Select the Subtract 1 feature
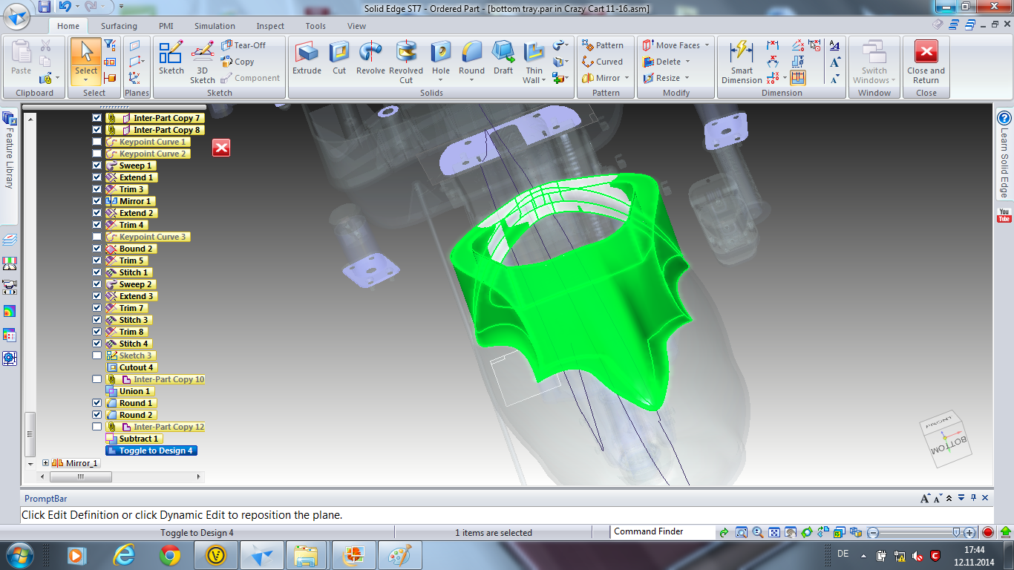The height and width of the screenshot is (570, 1014). pyautogui.click(x=134, y=439)
